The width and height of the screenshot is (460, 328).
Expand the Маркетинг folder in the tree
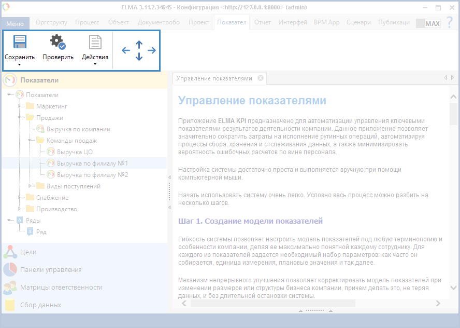pos(20,106)
